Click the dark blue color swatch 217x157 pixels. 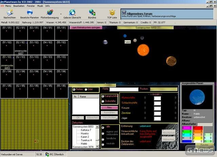click(x=187, y=141)
